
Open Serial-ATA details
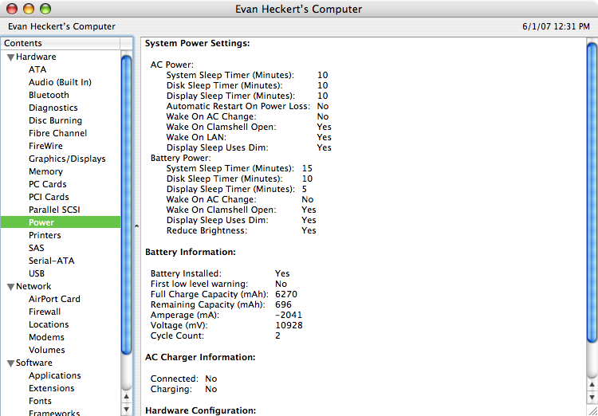pyautogui.click(x=52, y=261)
